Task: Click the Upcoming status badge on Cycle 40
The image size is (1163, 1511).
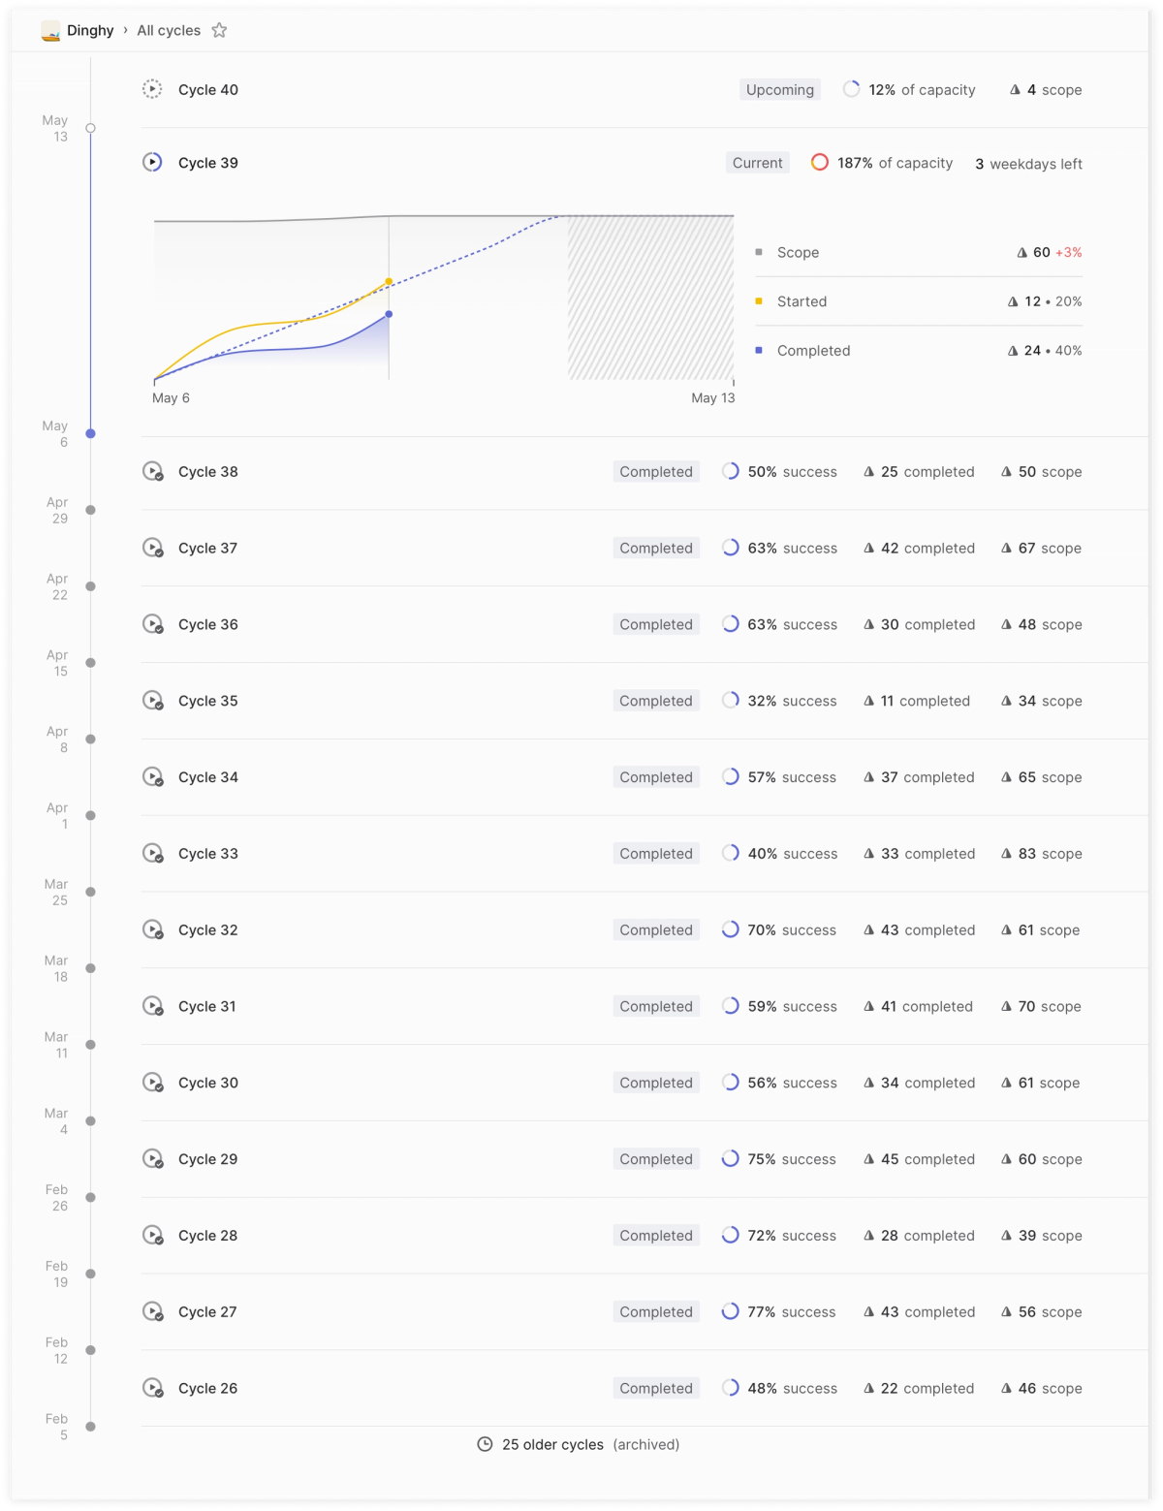Action: click(x=779, y=89)
